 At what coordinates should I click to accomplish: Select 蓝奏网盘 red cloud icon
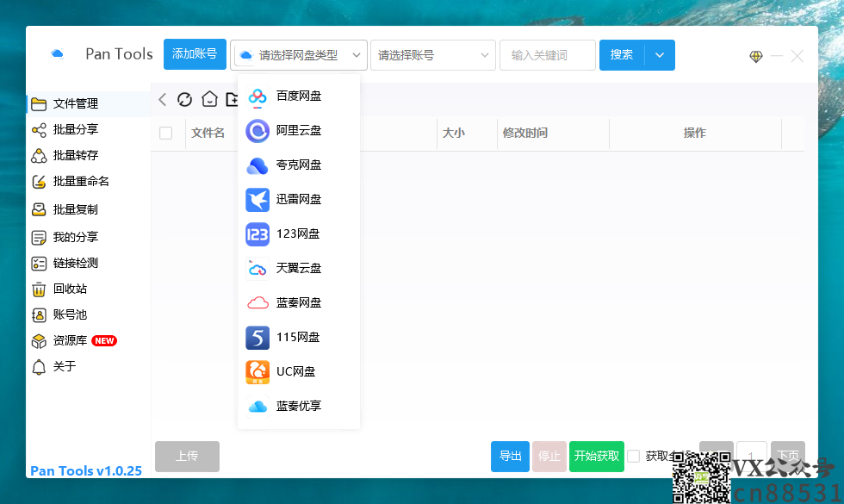(258, 303)
